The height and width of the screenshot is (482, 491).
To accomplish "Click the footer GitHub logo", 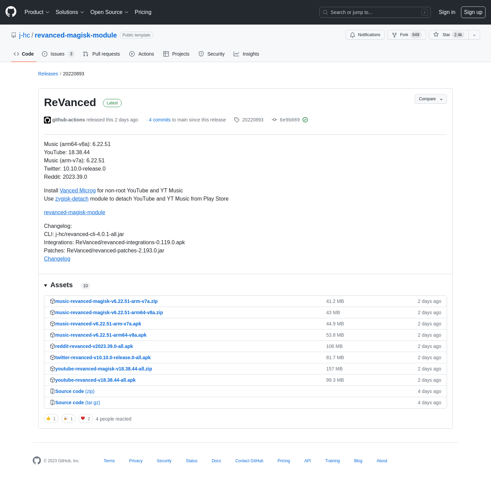I will coord(37,461).
